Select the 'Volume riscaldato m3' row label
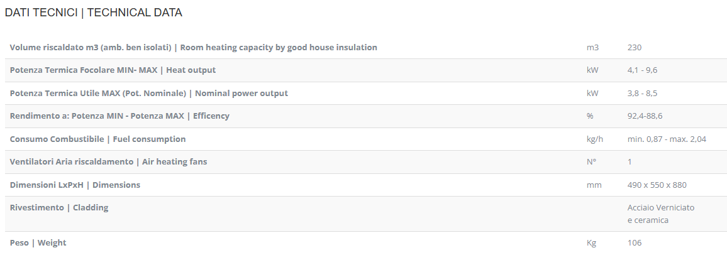727x260 pixels. pyautogui.click(x=193, y=48)
